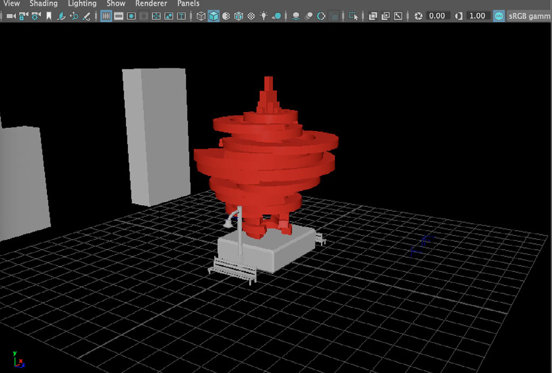
Task: Click the exposure value field showing 0.00
Action: [437, 16]
